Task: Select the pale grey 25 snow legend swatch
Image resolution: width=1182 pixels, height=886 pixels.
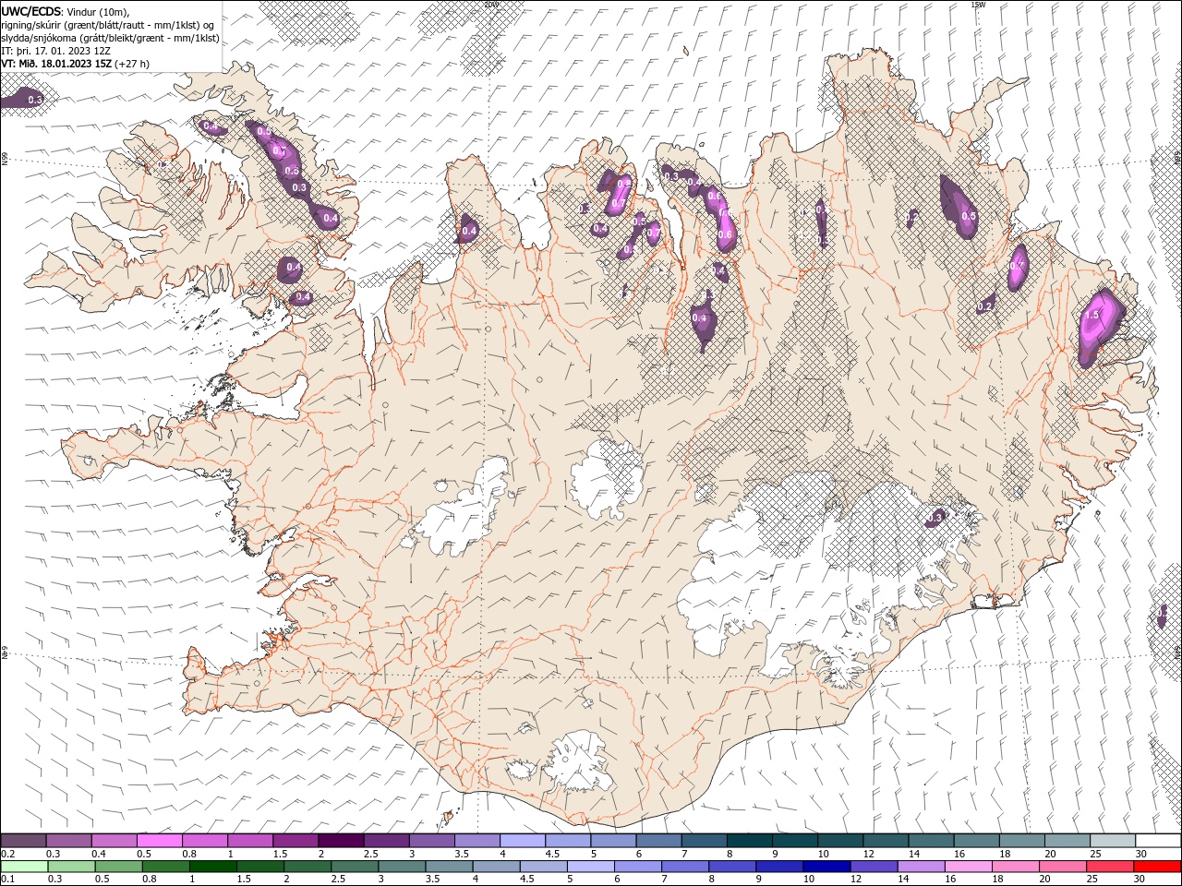Action: click(x=1113, y=841)
